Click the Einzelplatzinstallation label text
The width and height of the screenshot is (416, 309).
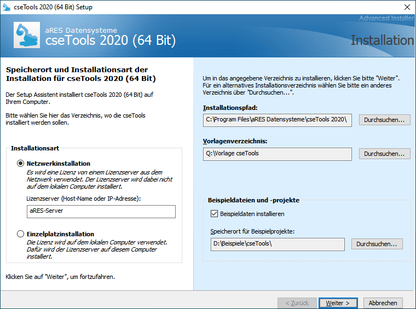(60, 234)
